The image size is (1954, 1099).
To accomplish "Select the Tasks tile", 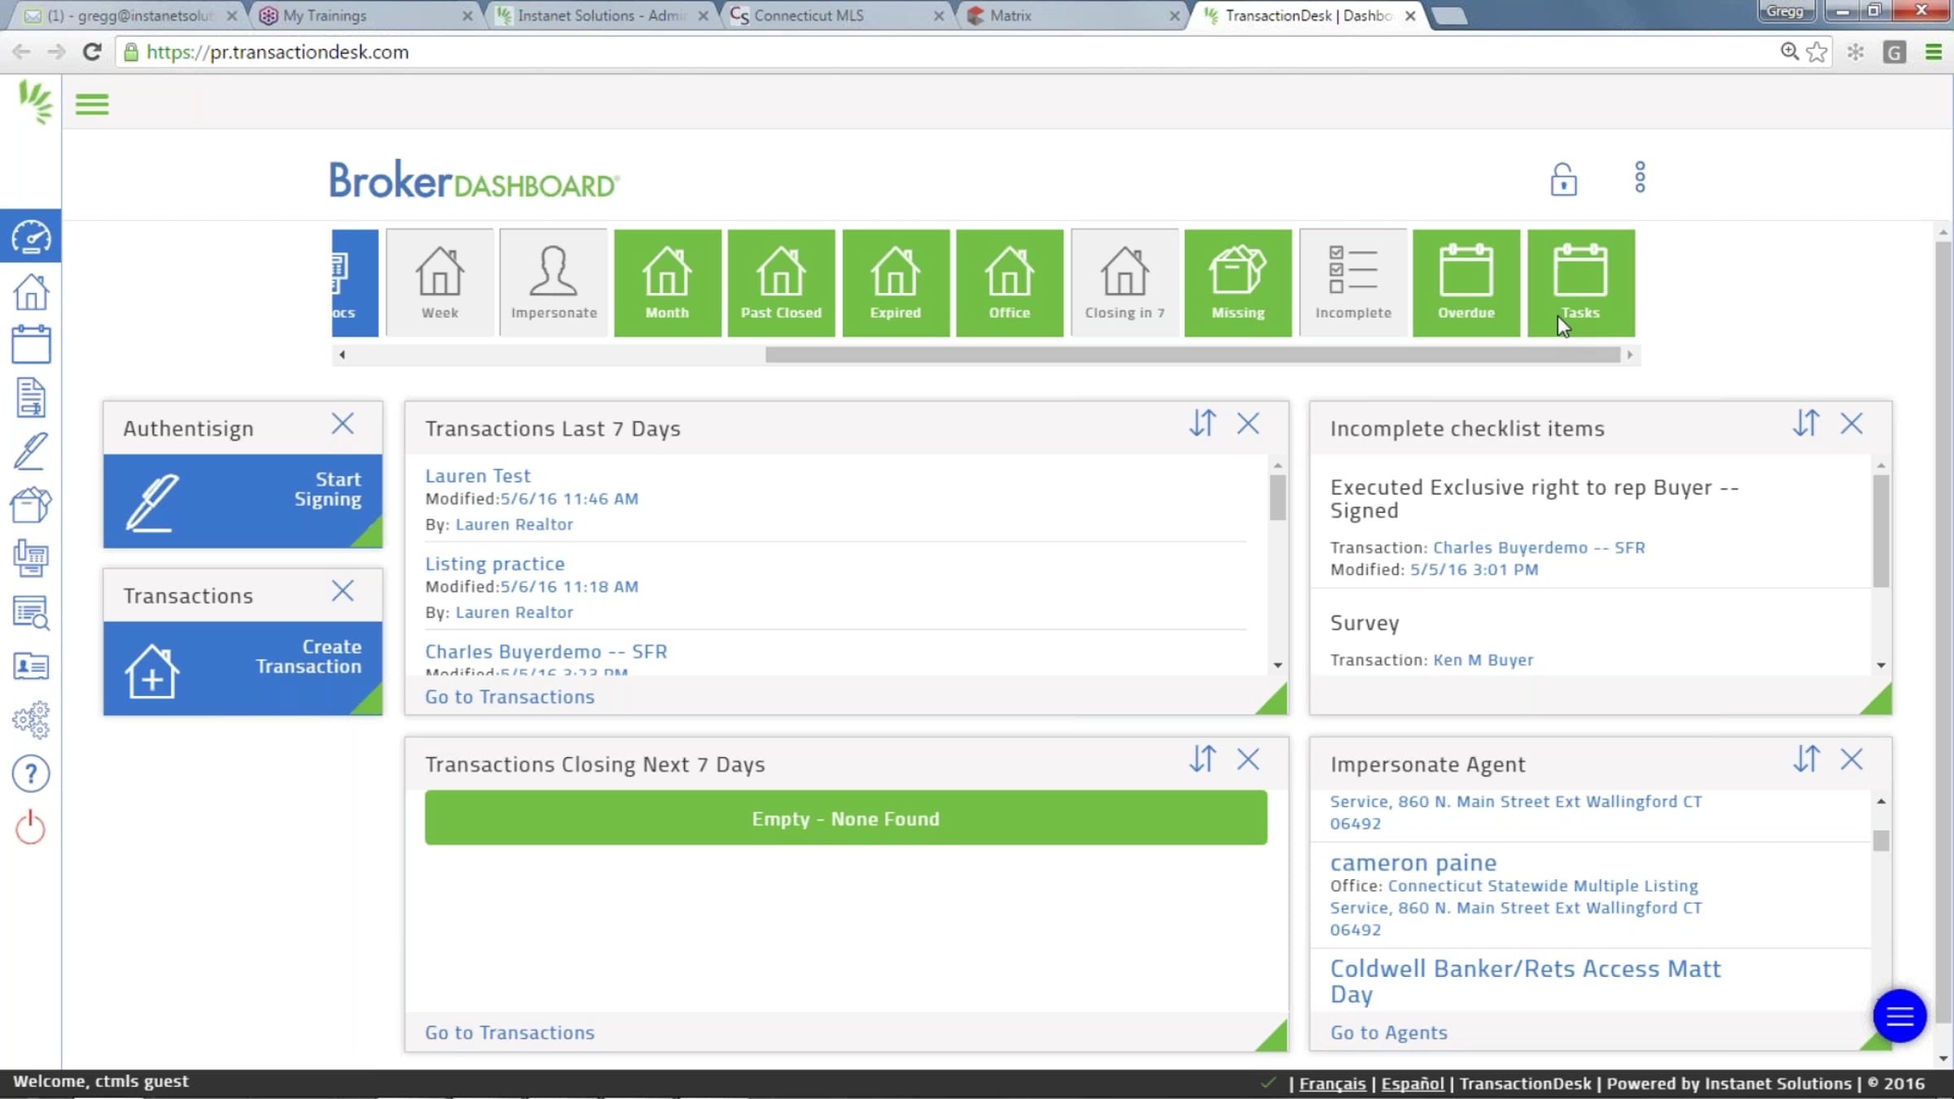I will coord(1581,282).
